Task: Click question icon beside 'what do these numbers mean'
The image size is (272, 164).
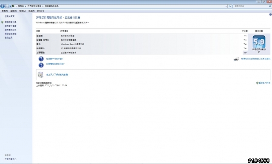Action: tap(41, 59)
